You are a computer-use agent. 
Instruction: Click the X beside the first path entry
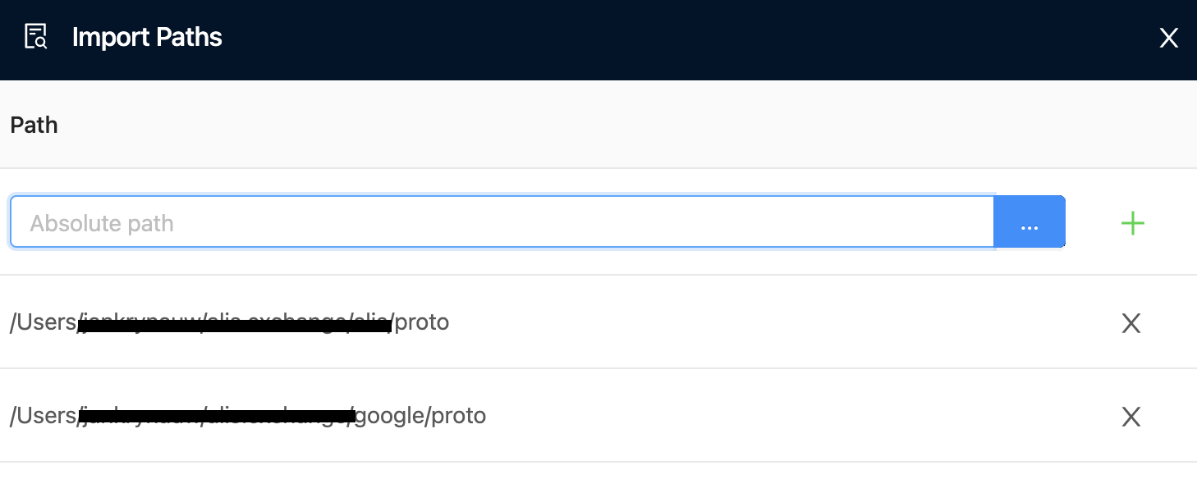pos(1130,323)
